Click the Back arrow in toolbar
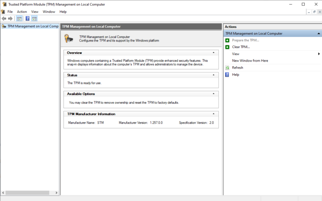 click(4, 18)
